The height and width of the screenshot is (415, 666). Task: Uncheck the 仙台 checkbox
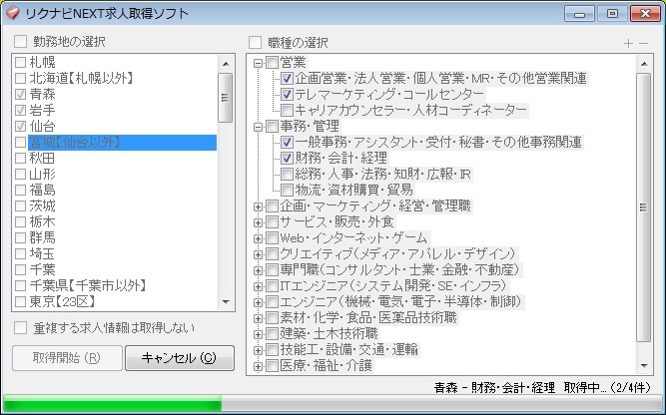20,126
